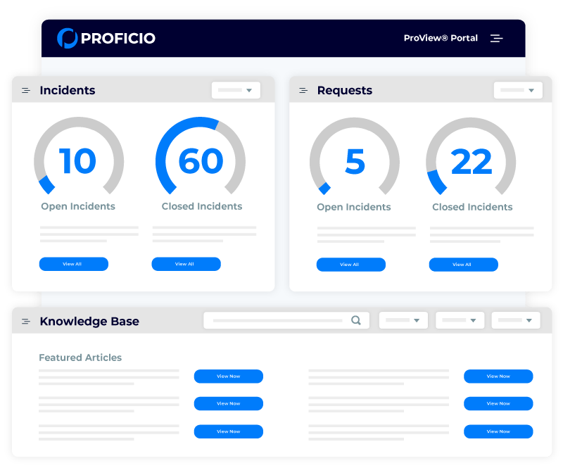View all open incidents in Incidents panel
This screenshot has width=563, height=468.
pyautogui.click(x=73, y=264)
